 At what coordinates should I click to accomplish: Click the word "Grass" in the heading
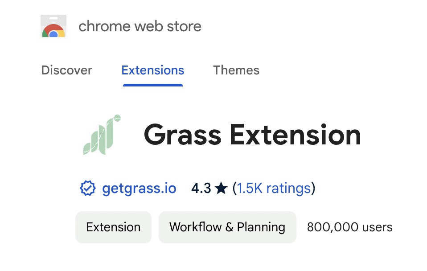(x=182, y=135)
